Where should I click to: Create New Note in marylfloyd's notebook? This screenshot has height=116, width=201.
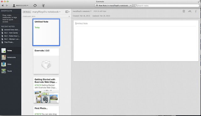[x=112, y=6]
